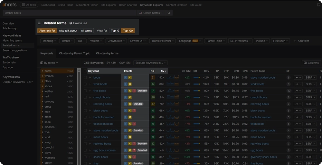The image size is (322, 165).
Task: Click the How to use help icon
Action: [71, 23]
